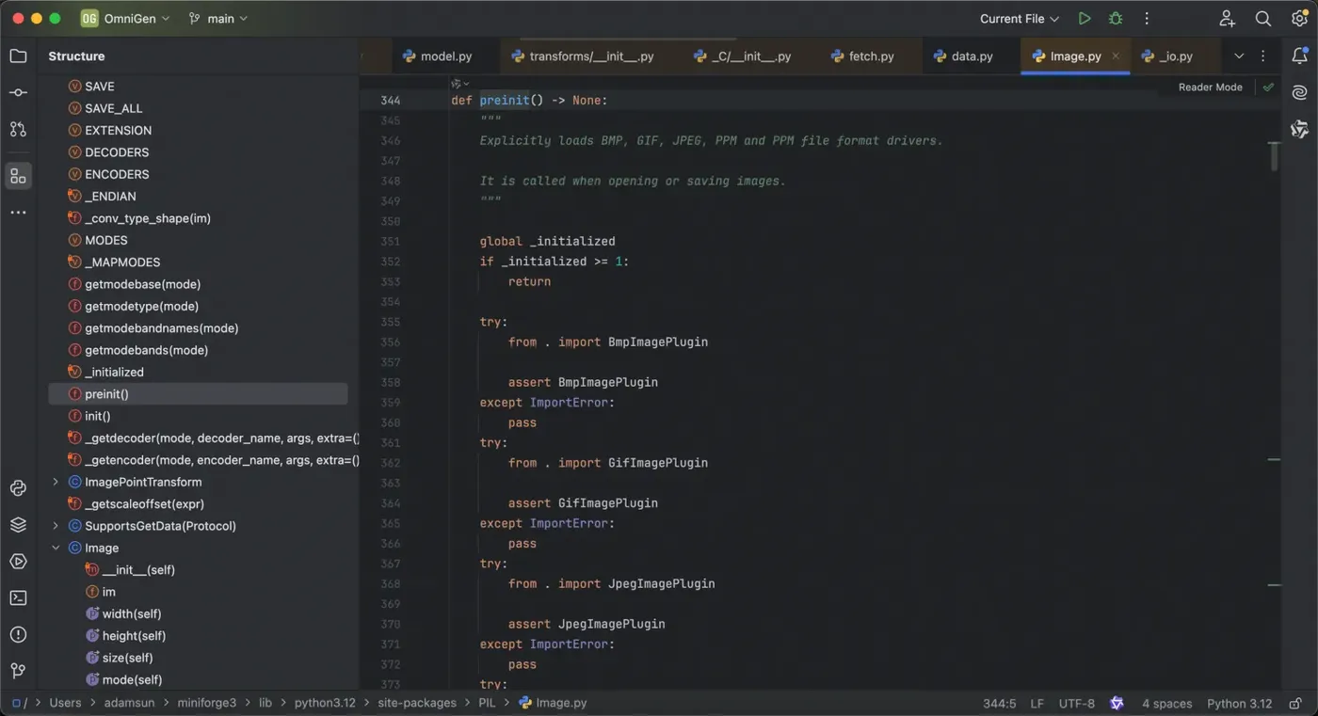Open the Pull Requests tool window icon
This screenshot has height=716, width=1318.
[18, 129]
